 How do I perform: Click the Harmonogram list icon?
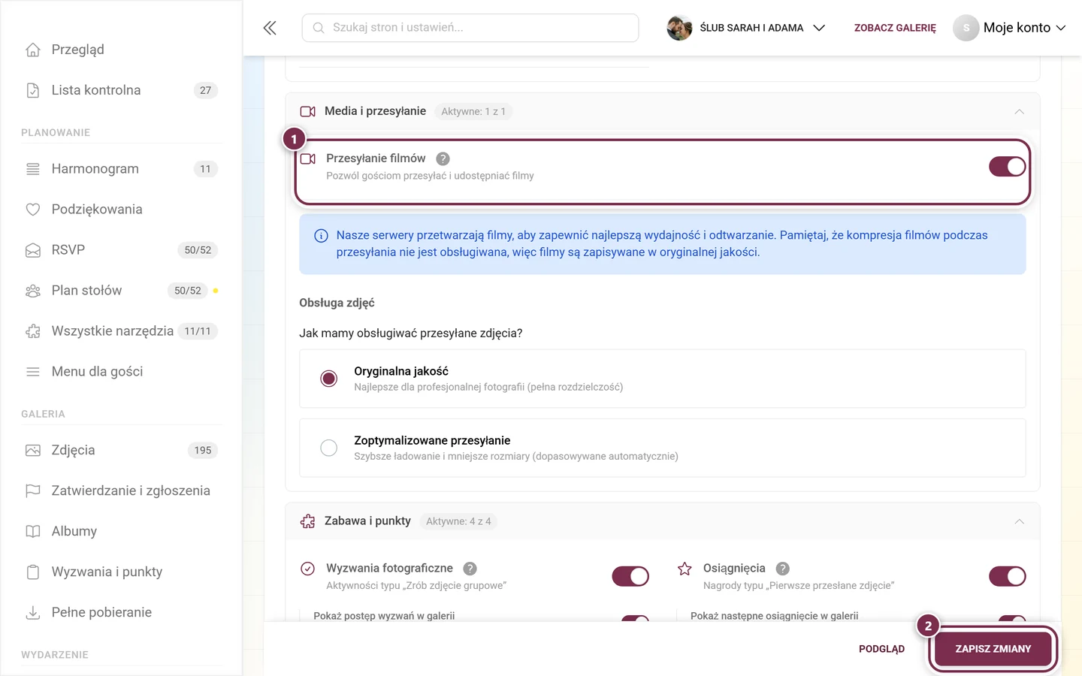(x=33, y=169)
